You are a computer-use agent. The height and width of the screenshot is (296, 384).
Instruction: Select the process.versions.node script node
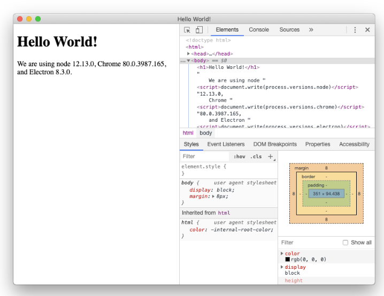pyautogui.click(x=278, y=87)
